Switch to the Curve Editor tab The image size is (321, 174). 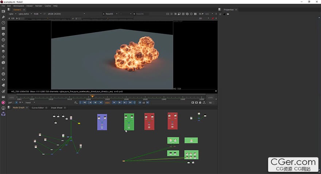coord(38,108)
